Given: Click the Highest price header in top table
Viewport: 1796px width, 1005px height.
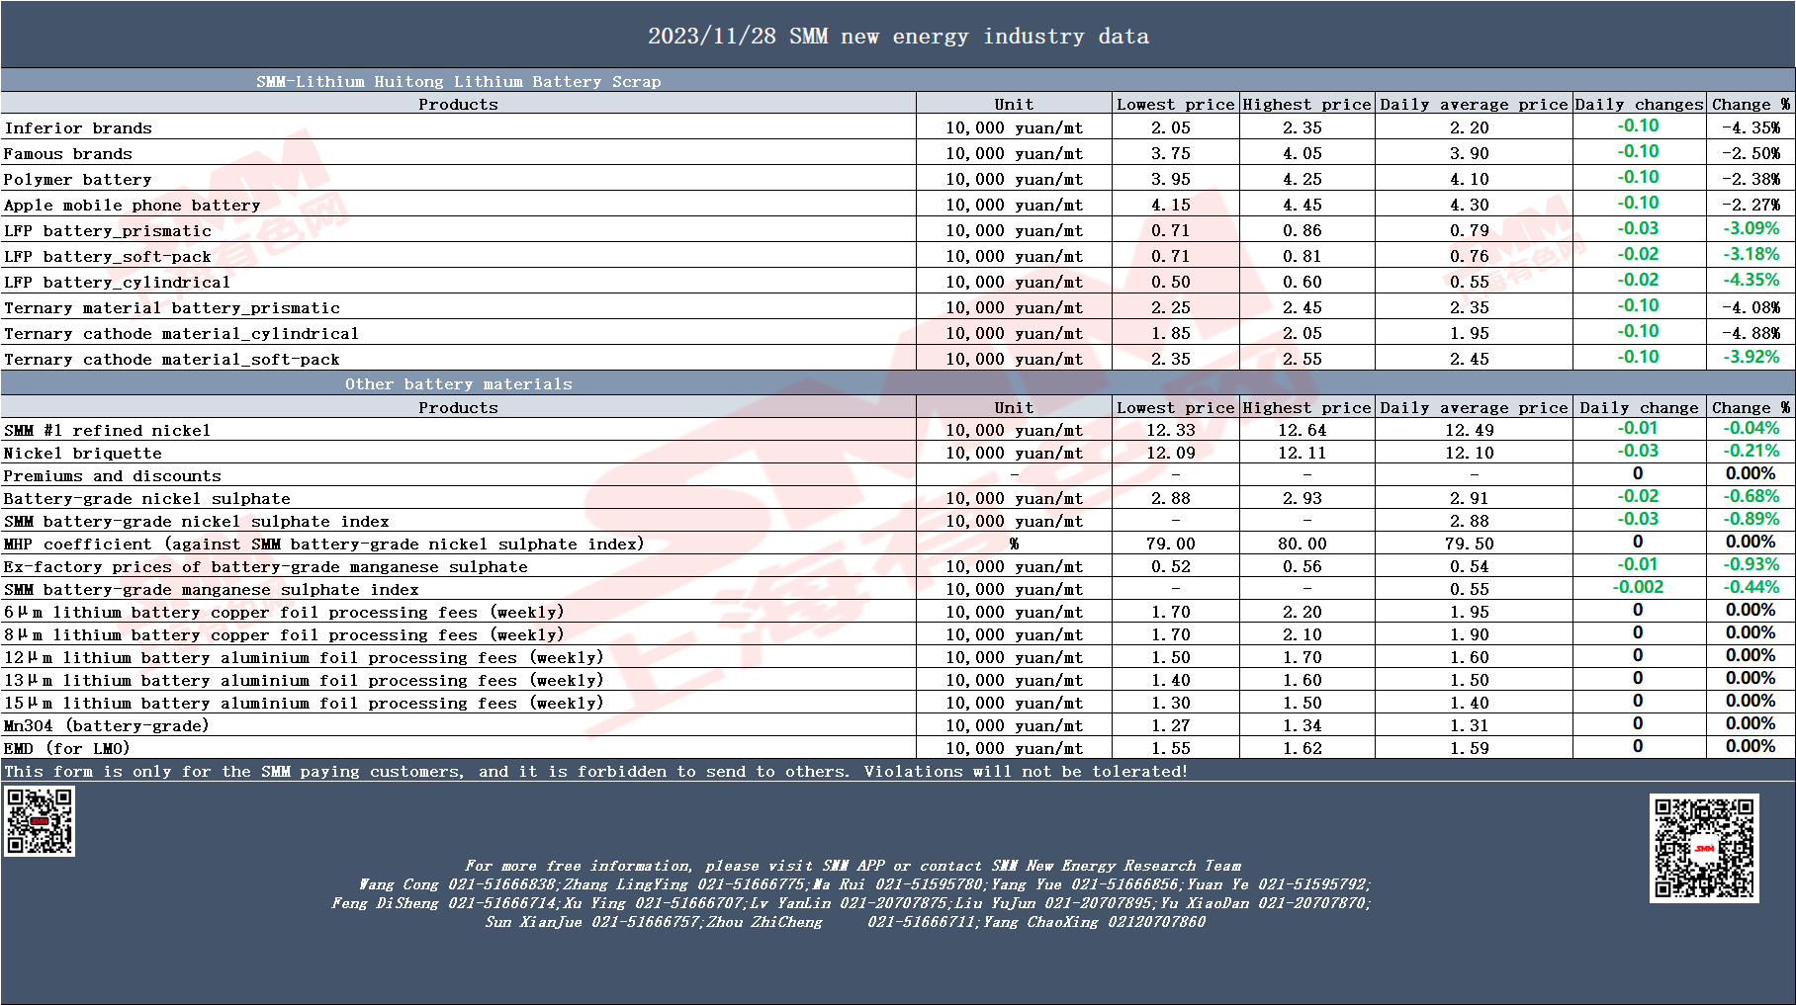Looking at the screenshot, I should pyautogui.click(x=1306, y=104).
